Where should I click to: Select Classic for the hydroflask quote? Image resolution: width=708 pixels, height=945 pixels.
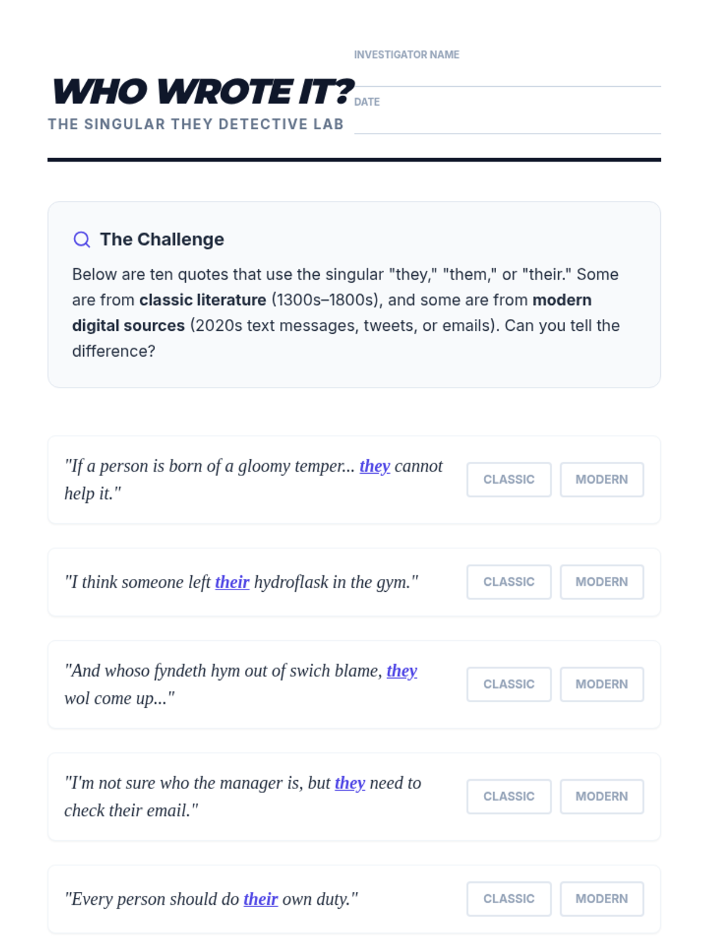click(509, 582)
